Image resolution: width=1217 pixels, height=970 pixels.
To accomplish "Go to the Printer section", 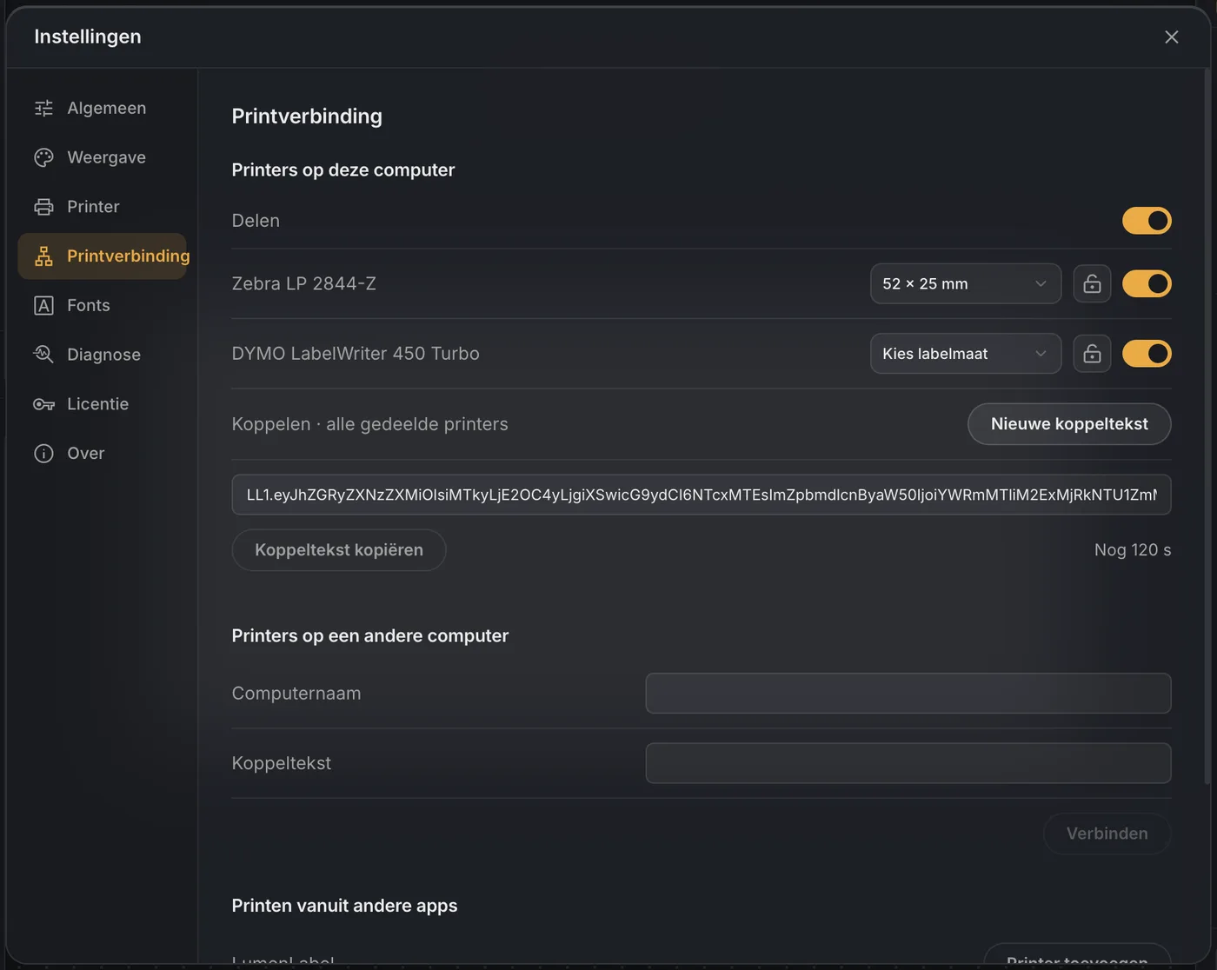I will pos(103,207).
